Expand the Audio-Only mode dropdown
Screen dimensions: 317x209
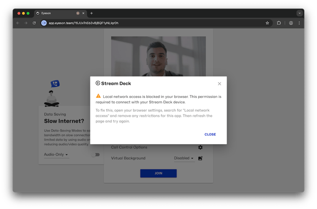pos(56,155)
